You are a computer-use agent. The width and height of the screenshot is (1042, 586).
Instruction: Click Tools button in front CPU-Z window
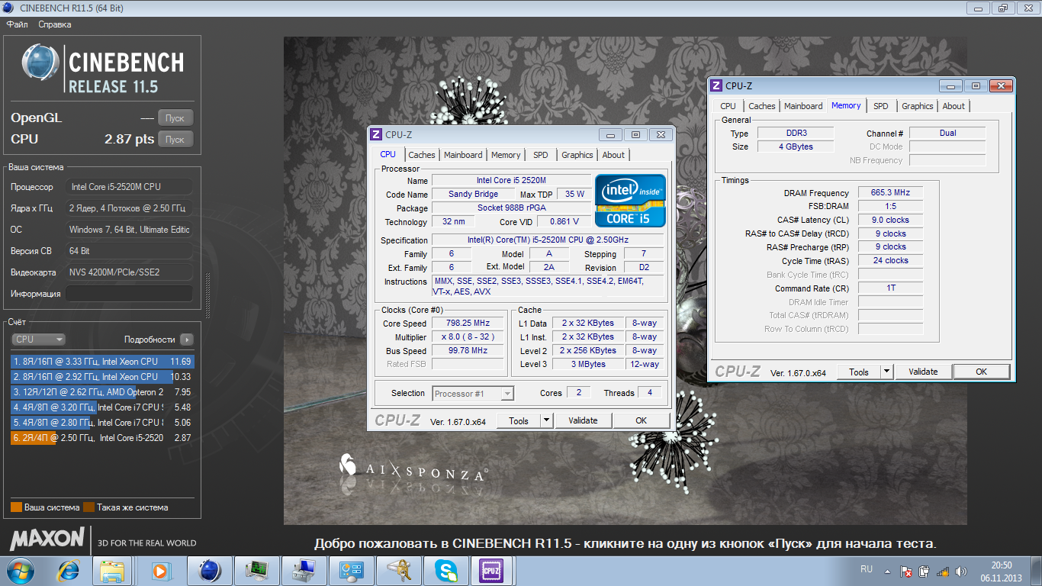(x=519, y=420)
